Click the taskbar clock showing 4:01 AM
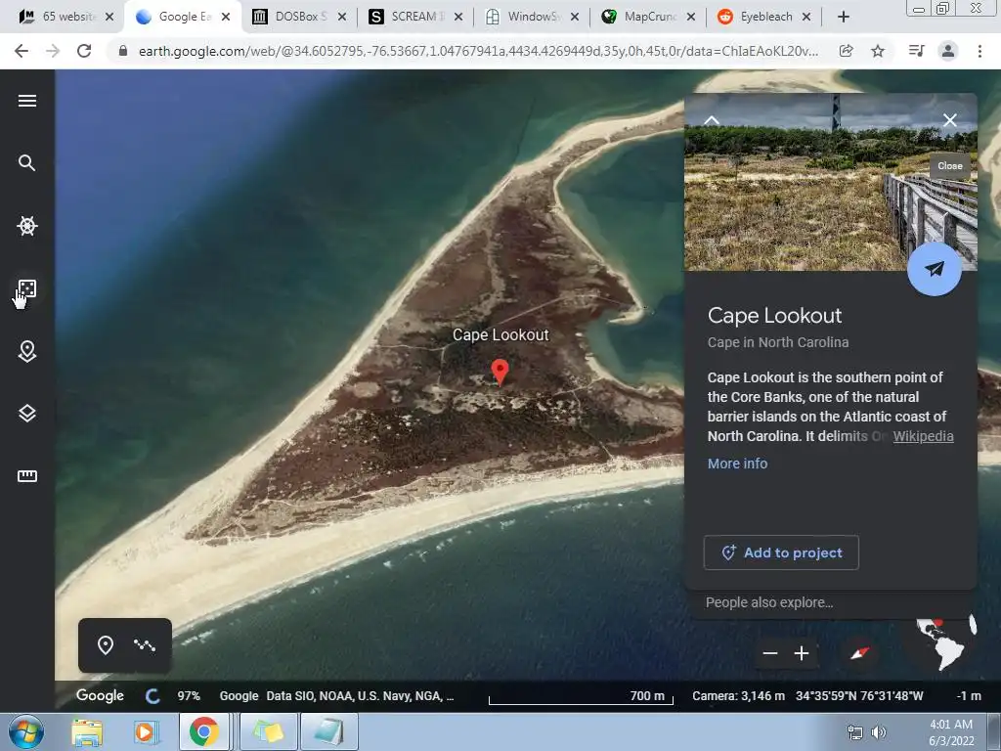Image resolution: width=1001 pixels, height=751 pixels. pyautogui.click(x=950, y=732)
